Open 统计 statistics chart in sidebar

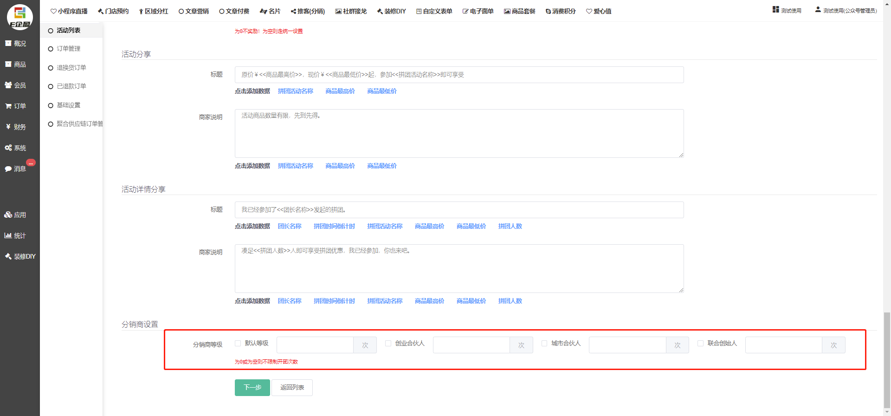pyautogui.click(x=15, y=236)
